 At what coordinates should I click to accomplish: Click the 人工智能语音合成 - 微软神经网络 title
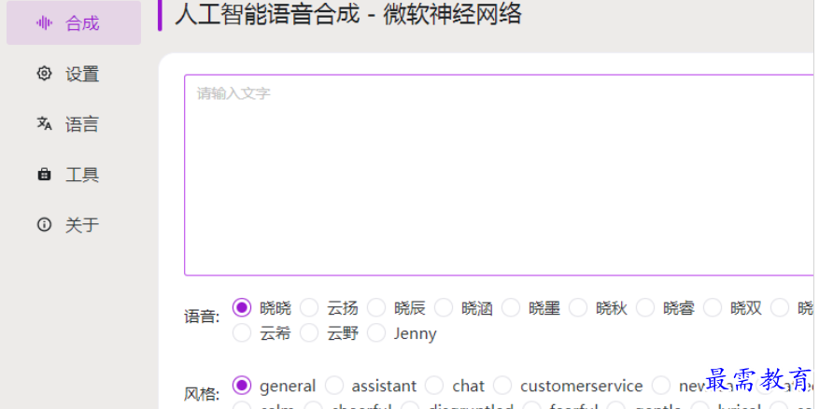[x=348, y=14]
